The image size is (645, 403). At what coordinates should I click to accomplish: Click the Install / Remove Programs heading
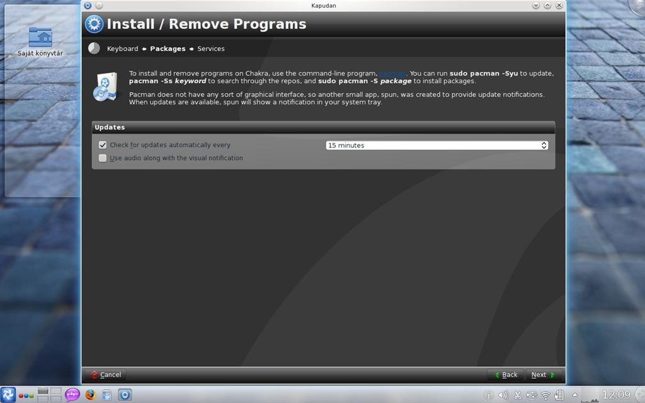(x=207, y=25)
